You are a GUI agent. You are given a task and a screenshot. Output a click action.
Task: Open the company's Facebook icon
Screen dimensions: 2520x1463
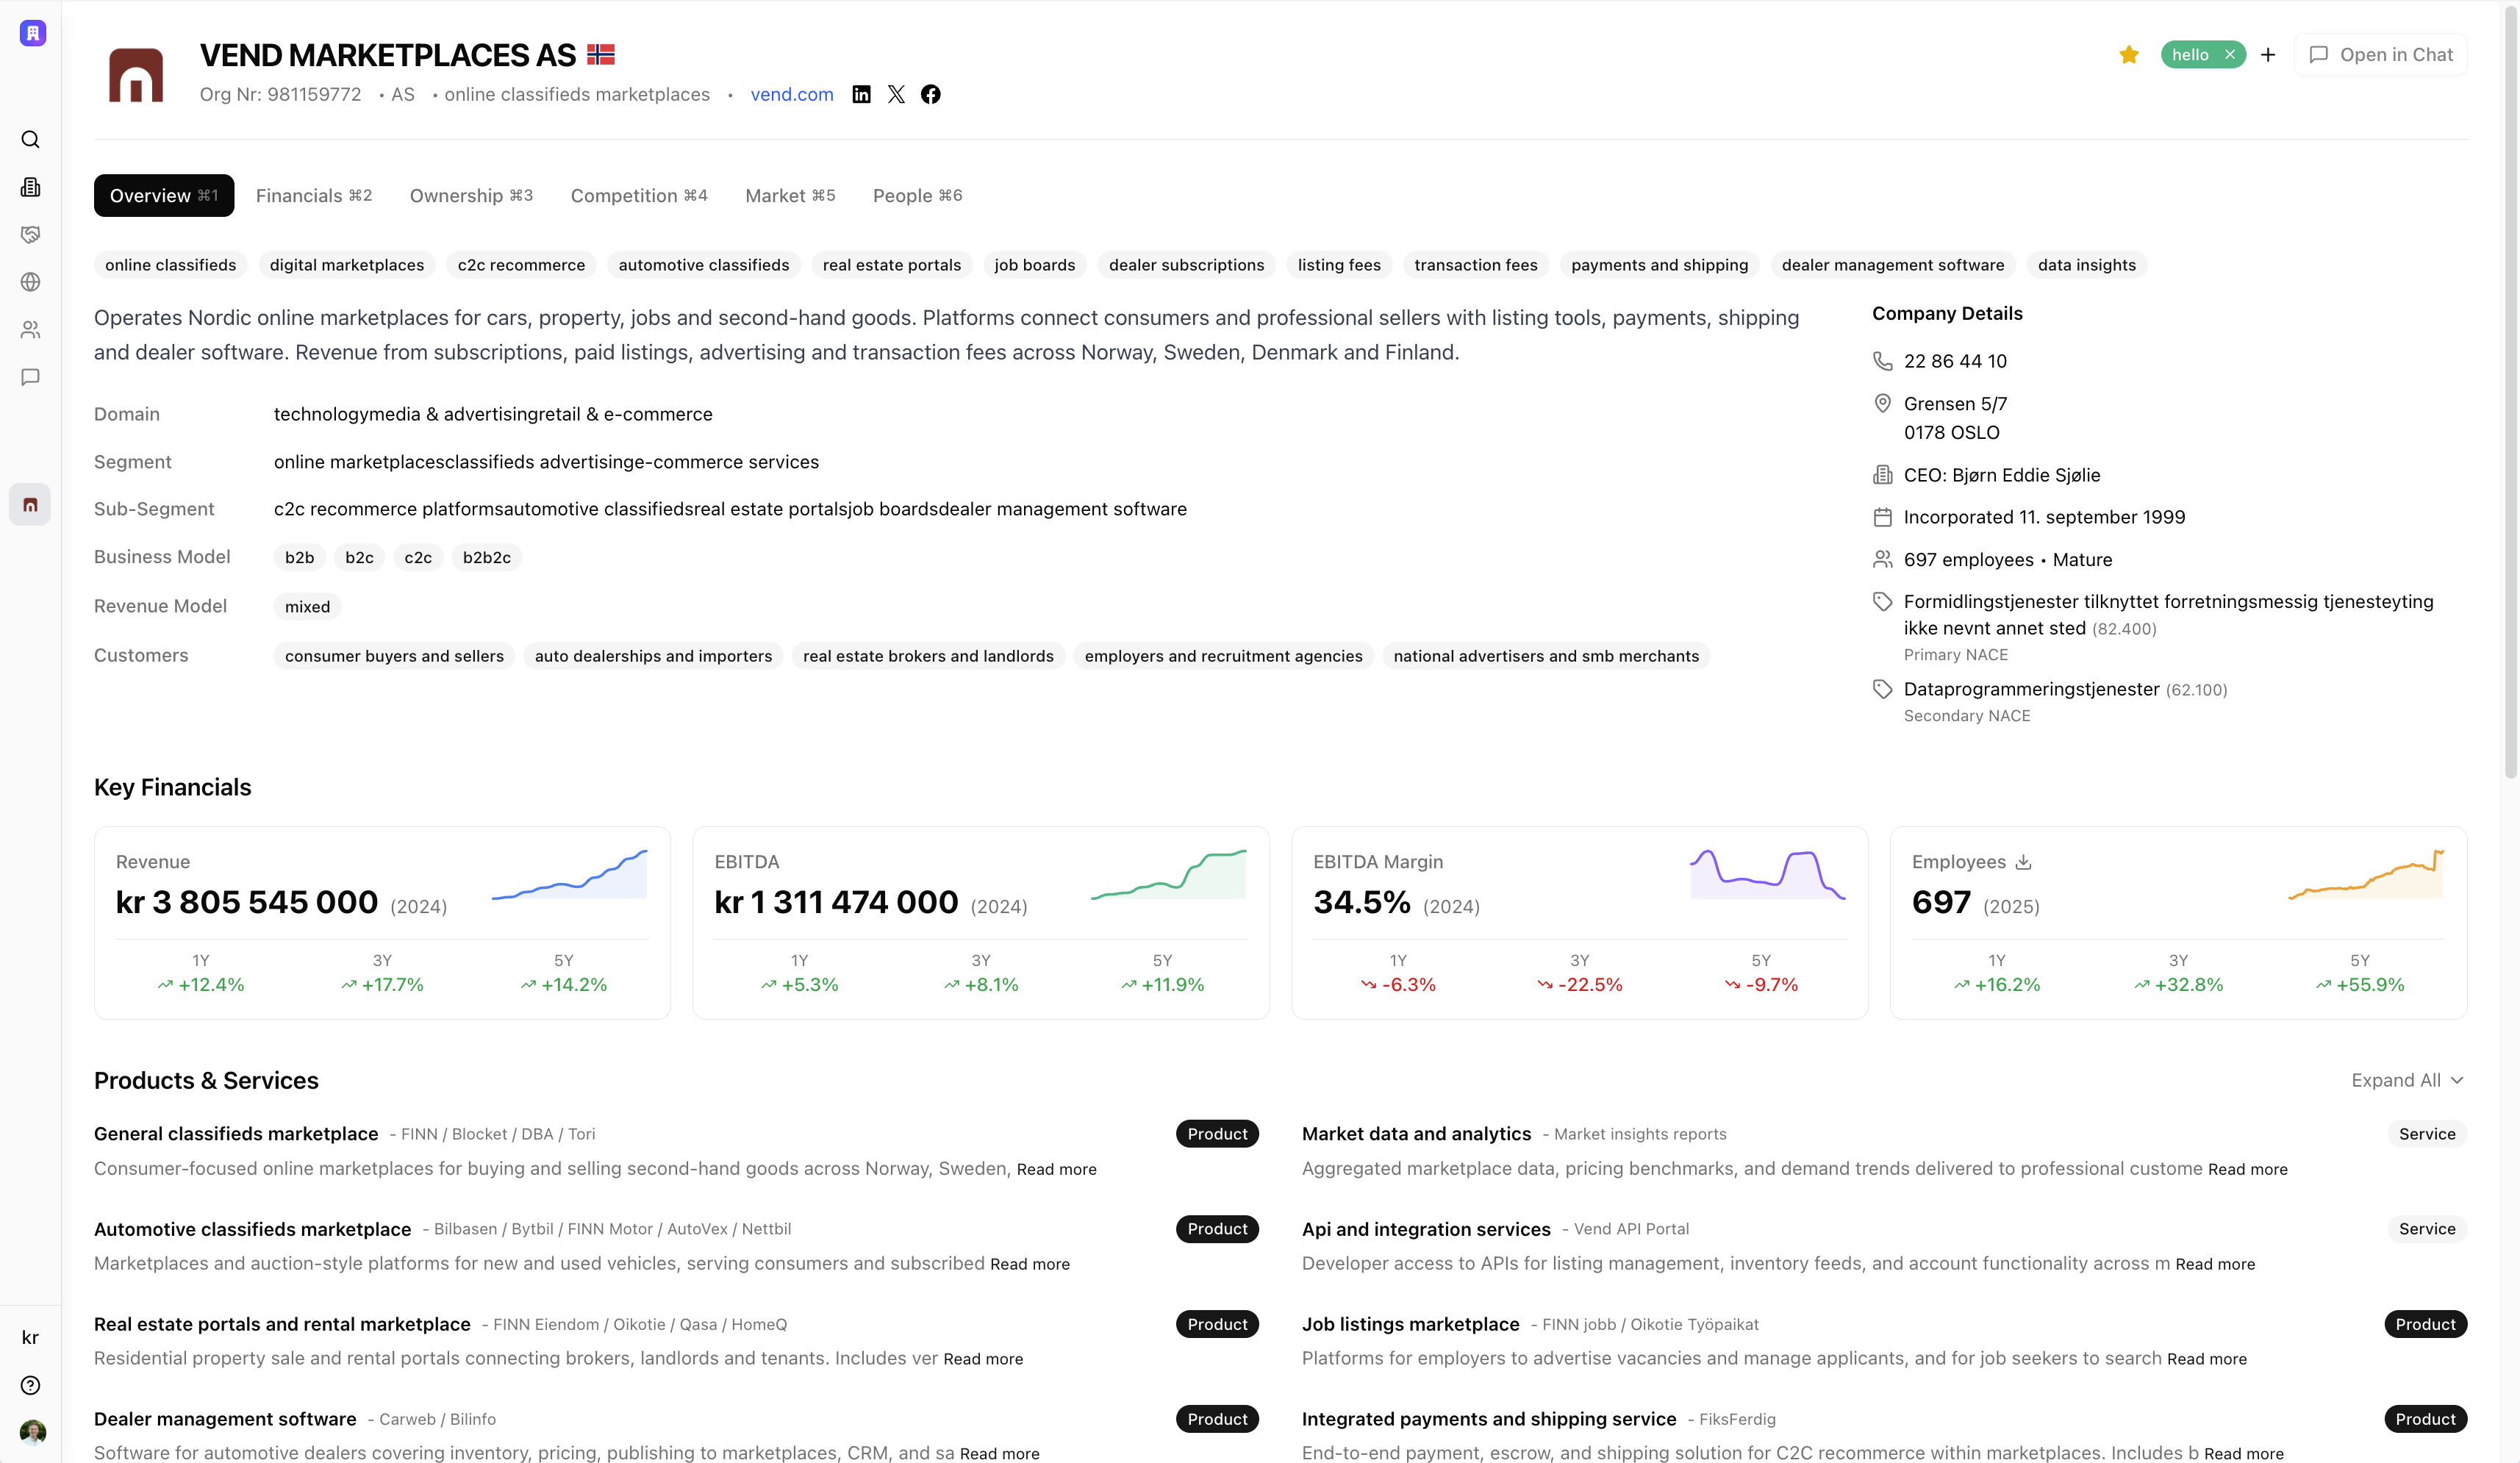click(x=930, y=93)
